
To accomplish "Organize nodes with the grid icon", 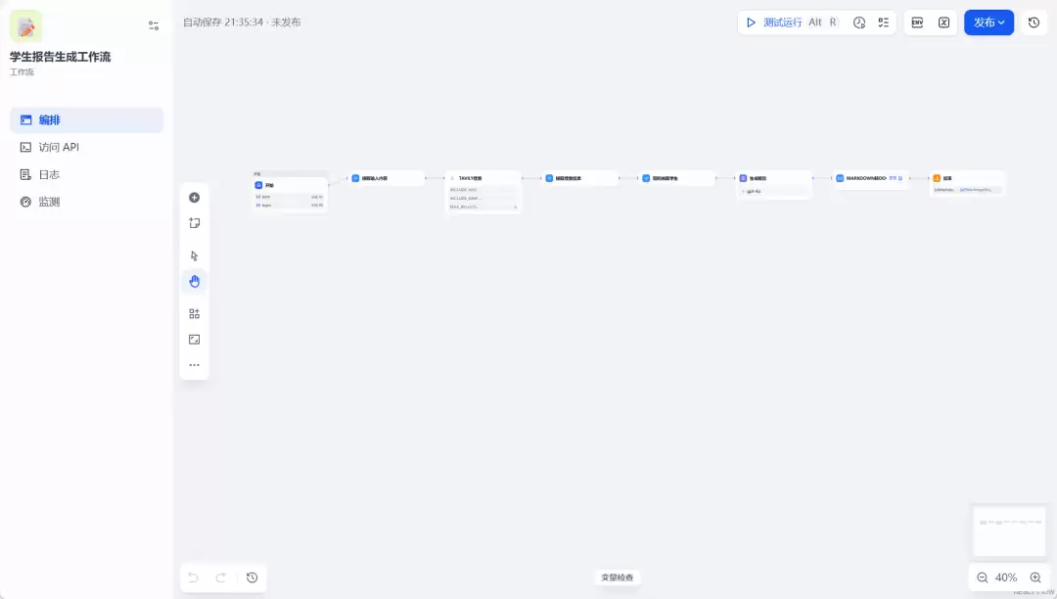I will point(194,314).
